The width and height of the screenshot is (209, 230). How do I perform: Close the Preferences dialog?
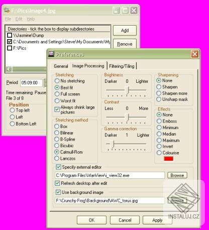click(195, 54)
